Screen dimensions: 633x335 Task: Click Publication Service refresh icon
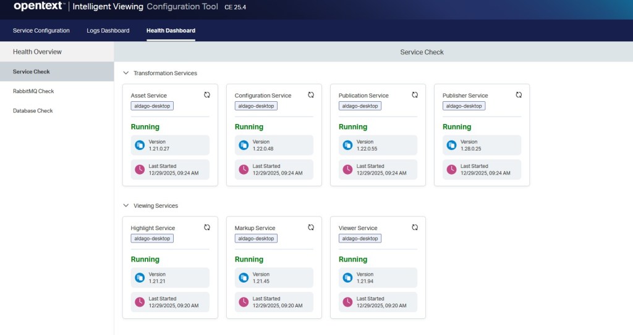coord(415,95)
